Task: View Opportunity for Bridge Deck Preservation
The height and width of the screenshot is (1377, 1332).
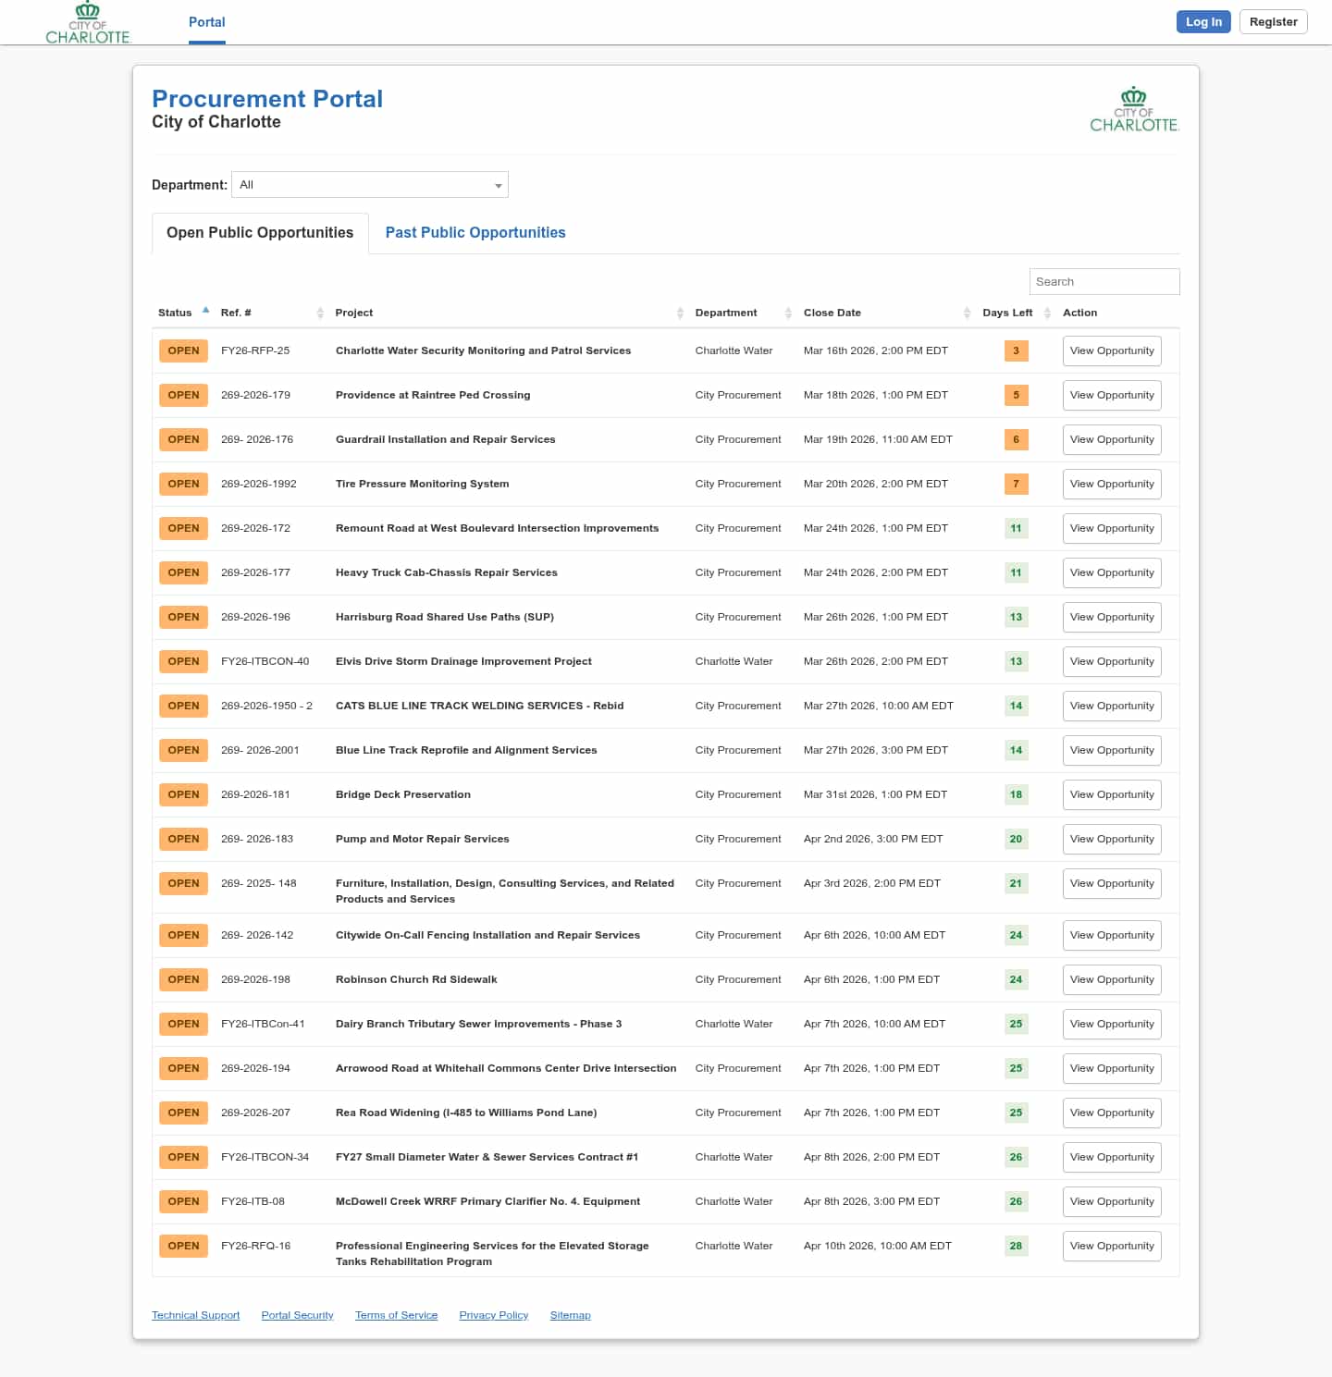Action: pyautogui.click(x=1111, y=794)
